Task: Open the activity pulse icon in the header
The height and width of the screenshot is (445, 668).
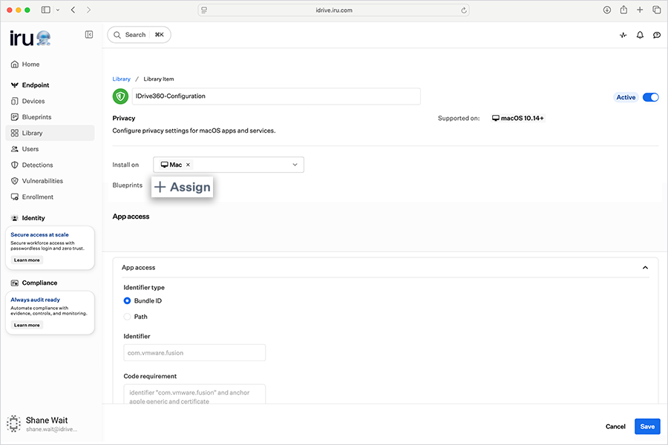Action: point(623,35)
